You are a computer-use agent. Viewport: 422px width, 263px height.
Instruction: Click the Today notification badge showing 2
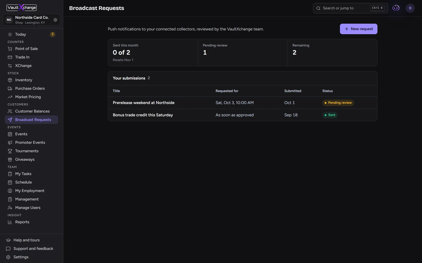pos(52,34)
